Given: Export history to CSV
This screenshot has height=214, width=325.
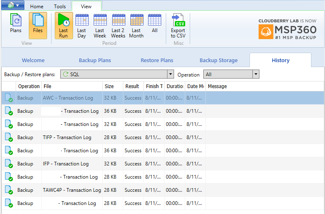Looking at the screenshot, I should [x=178, y=26].
